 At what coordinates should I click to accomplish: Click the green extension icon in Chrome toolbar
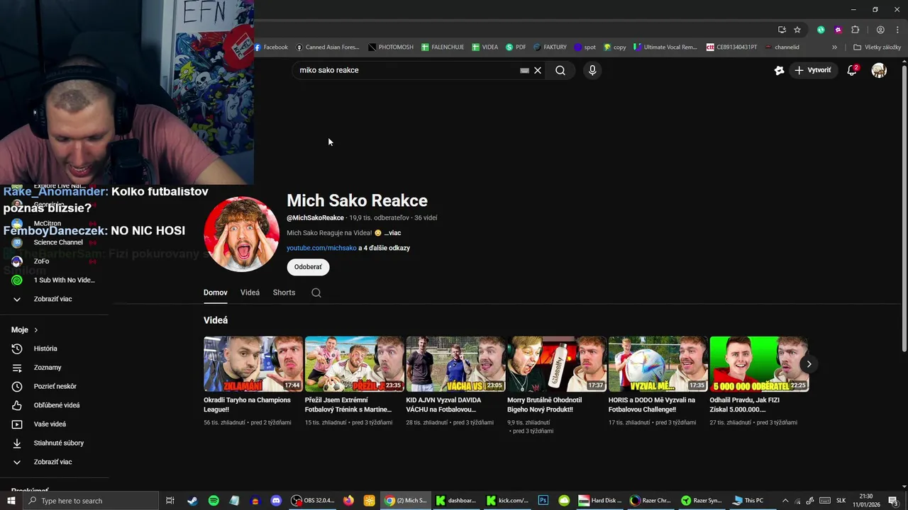point(821,30)
